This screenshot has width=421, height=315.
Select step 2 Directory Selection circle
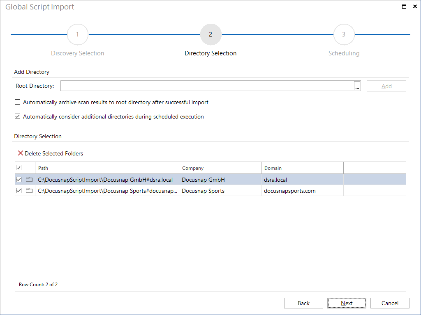click(x=211, y=34)
